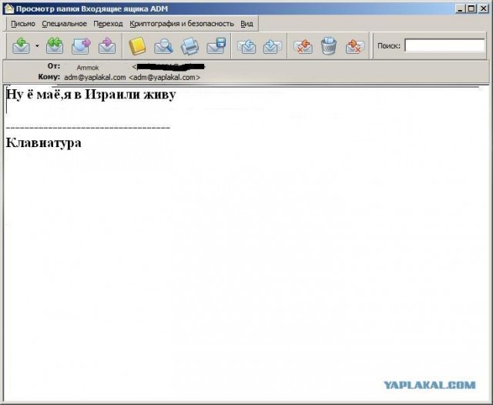Go to next message envelope icon
The image size is (493, 405).
[x=272, y=46]
